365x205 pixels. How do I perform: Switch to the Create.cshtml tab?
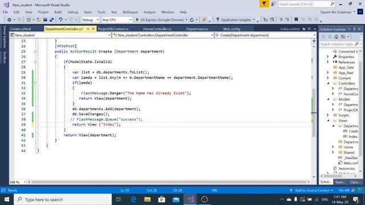coord(21,29)
